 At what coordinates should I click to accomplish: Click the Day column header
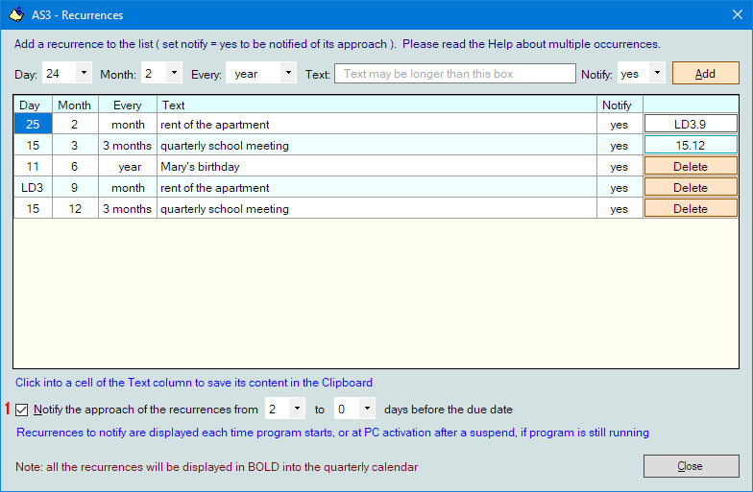tap(32, 105)
